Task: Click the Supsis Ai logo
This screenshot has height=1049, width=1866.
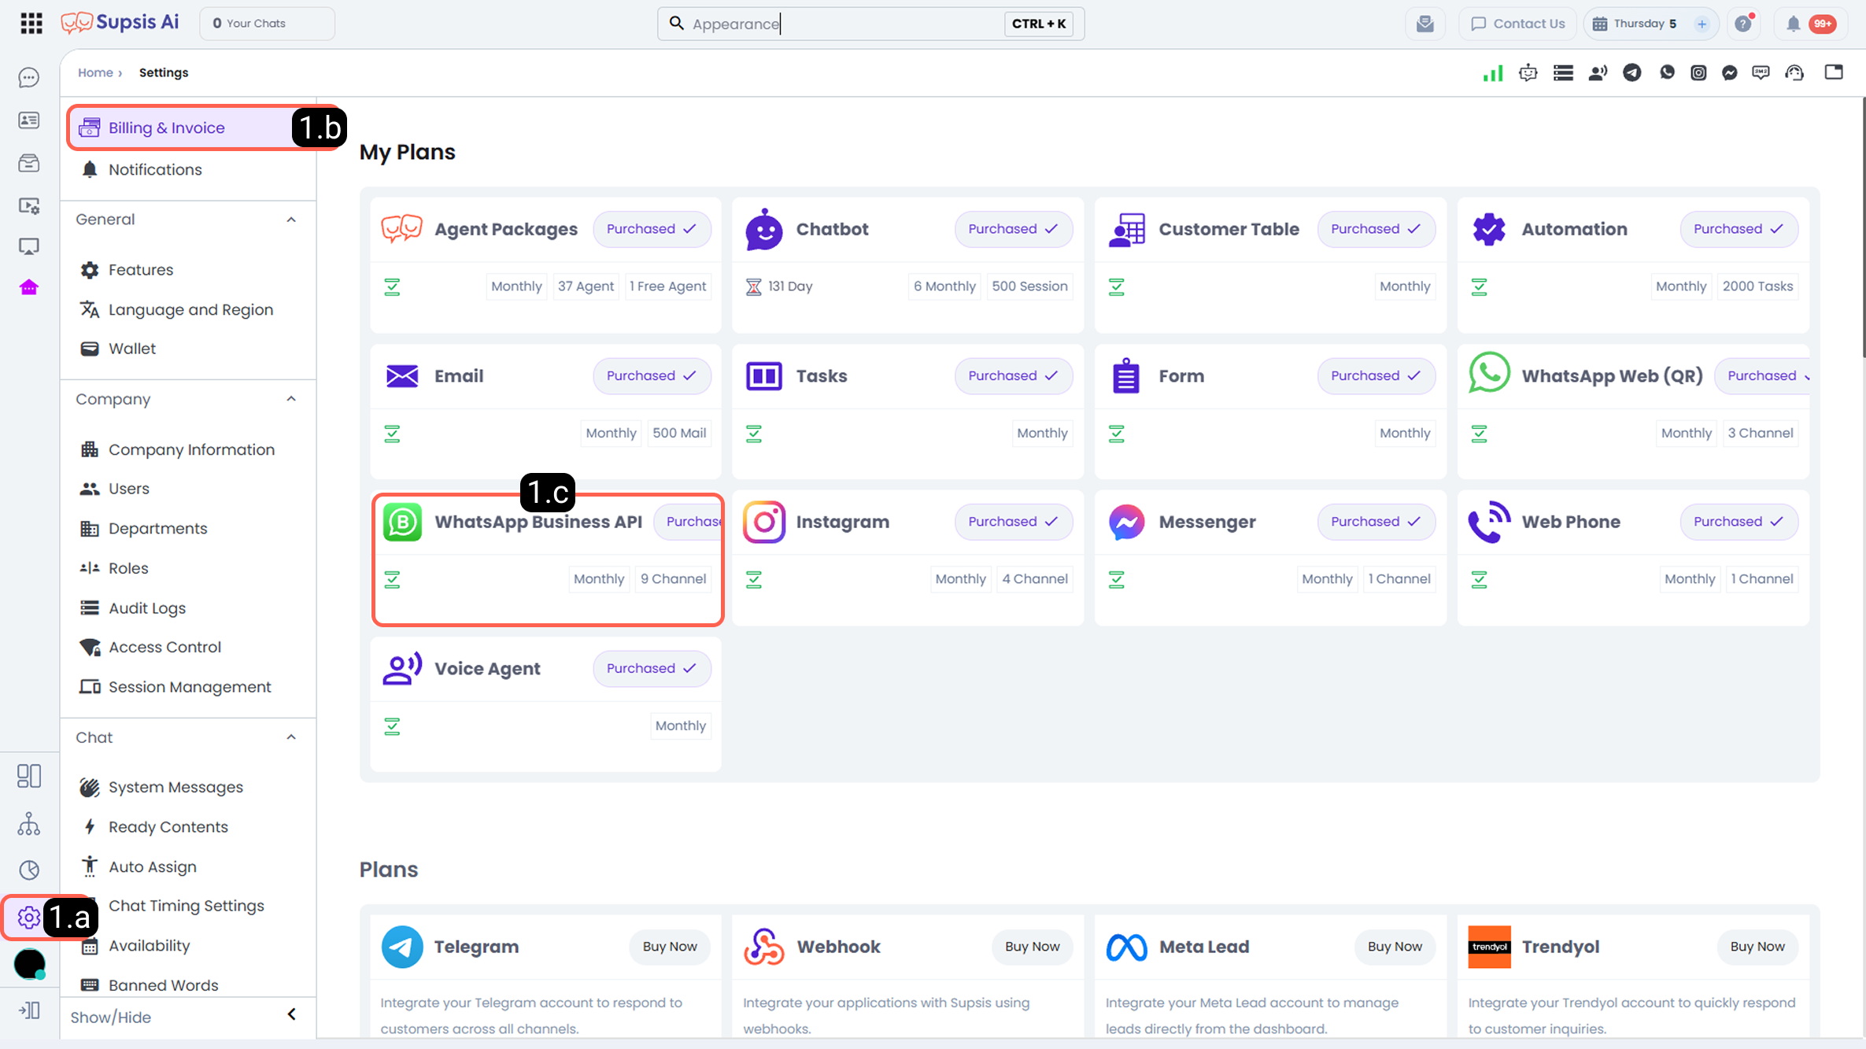Action: click(x=120, y=23)
